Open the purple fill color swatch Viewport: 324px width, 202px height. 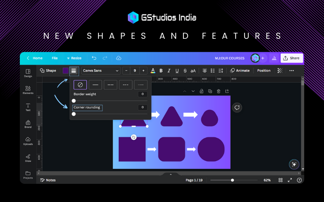coord(66,70)
